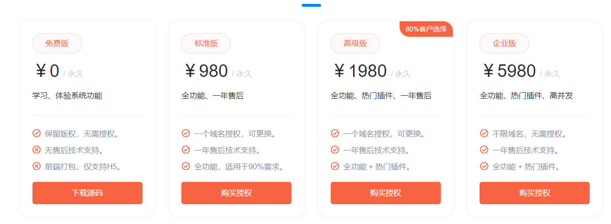Click check icon beside 保留版权，无需授权

36,134
